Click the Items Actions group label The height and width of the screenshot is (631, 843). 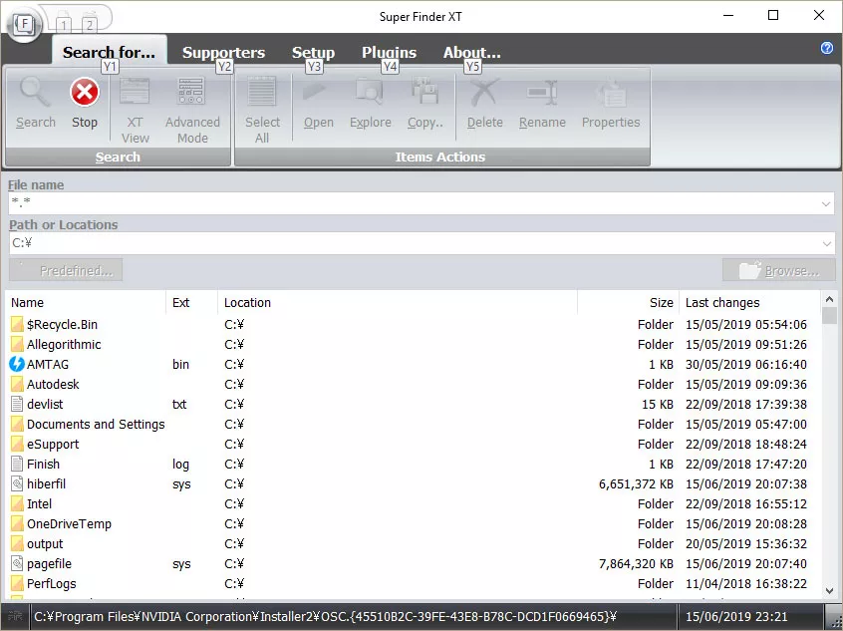[440, 157]
